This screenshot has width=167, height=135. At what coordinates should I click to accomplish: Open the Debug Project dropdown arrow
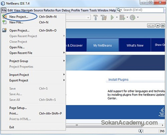127,17
